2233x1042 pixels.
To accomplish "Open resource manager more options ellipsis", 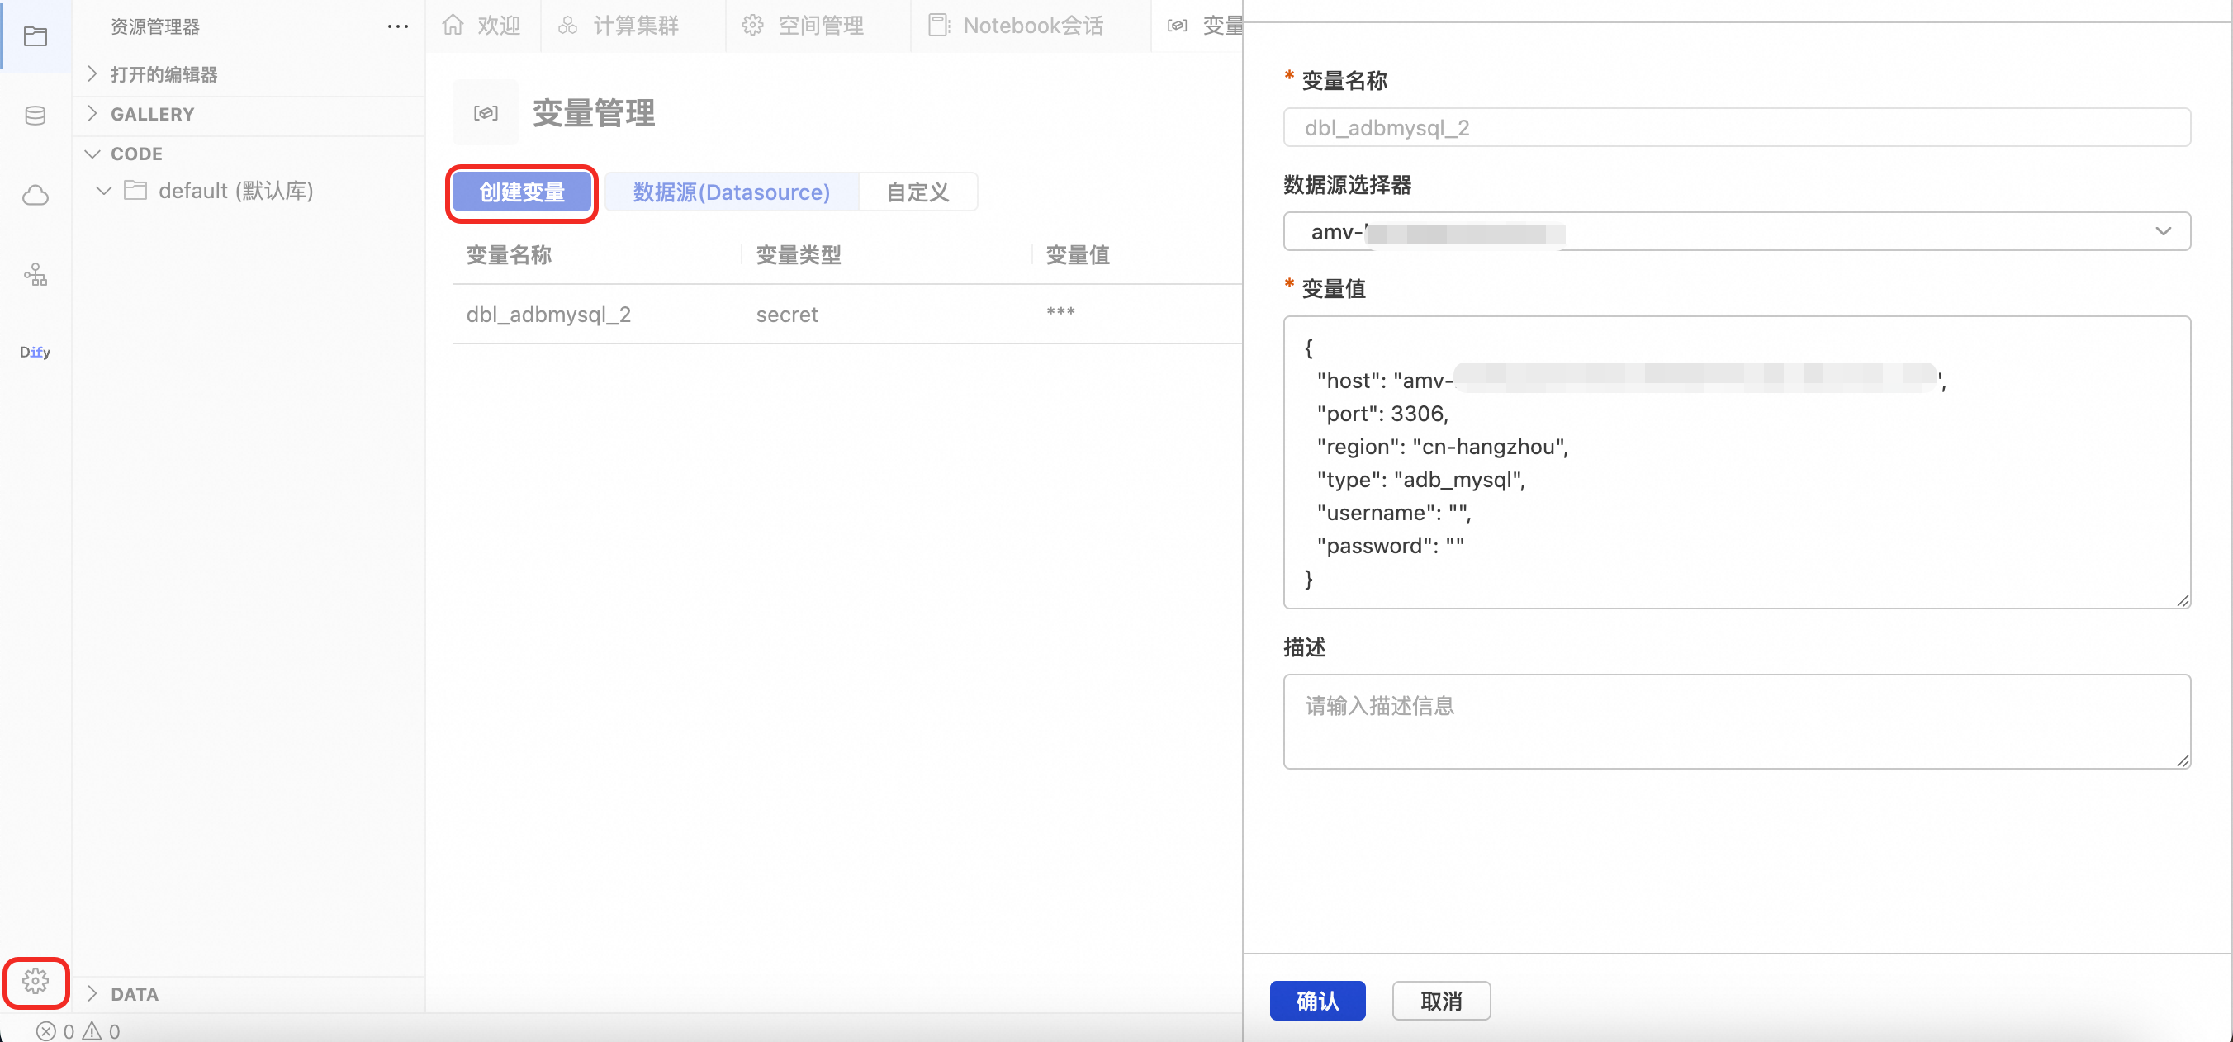I will click(x=398, y=27).
